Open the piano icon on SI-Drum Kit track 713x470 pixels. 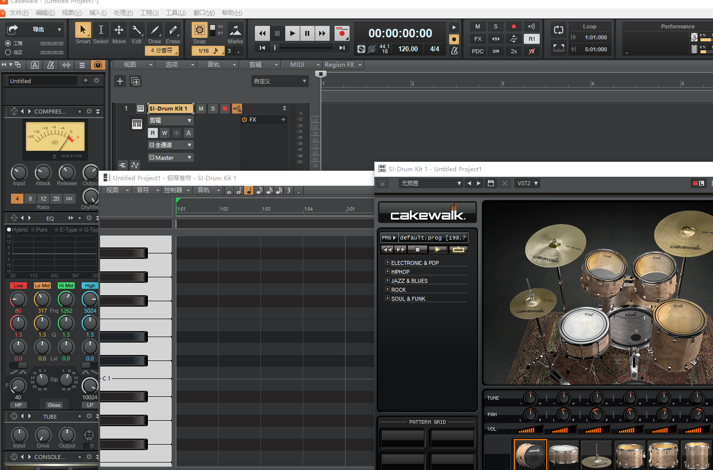[137, 124]
